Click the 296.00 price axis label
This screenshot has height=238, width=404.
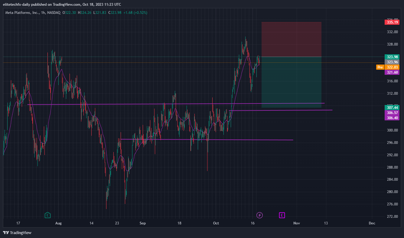coord(392,143)
